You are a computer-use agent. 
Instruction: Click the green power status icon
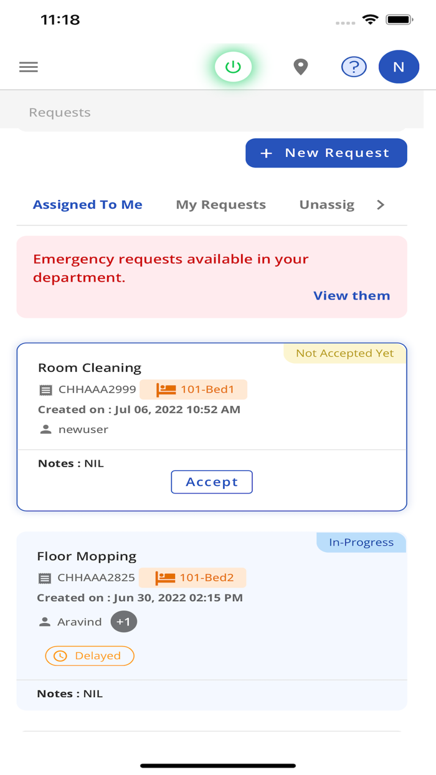pos(234,67)
